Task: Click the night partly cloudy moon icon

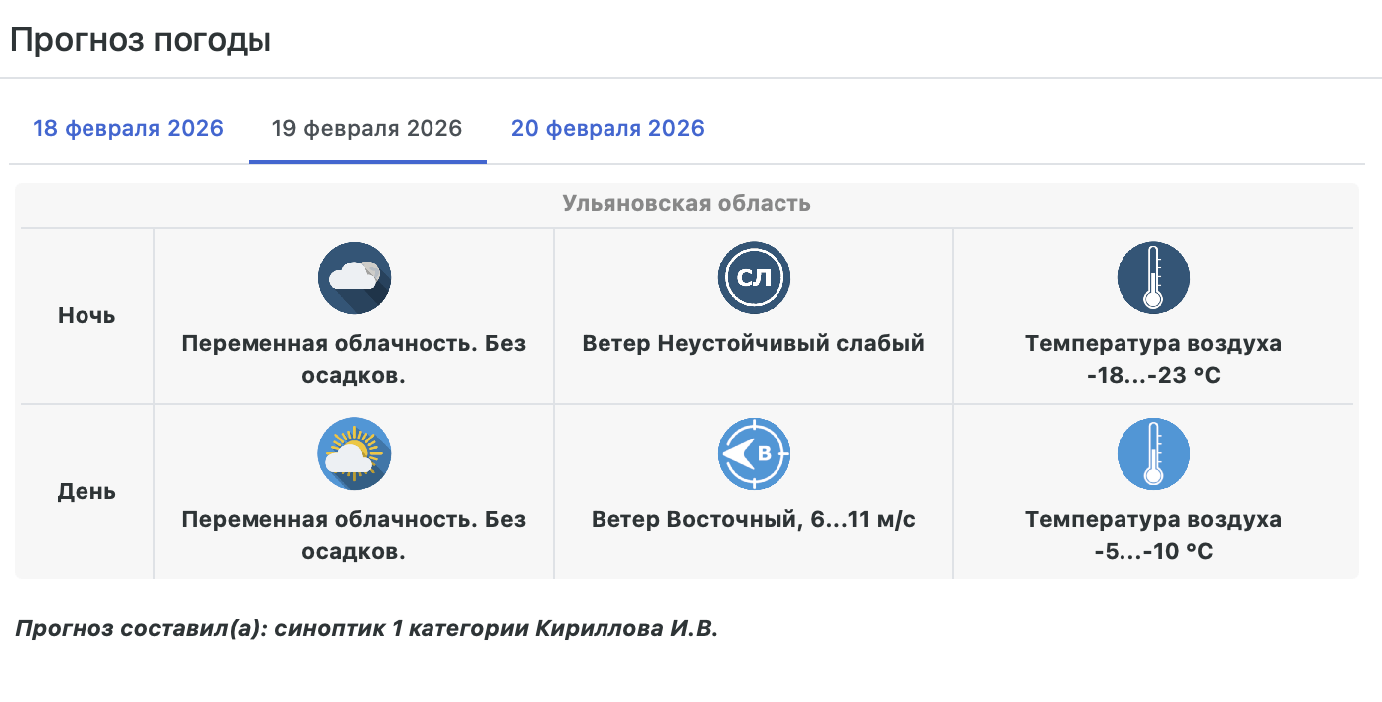Action: tap(354, 277)
